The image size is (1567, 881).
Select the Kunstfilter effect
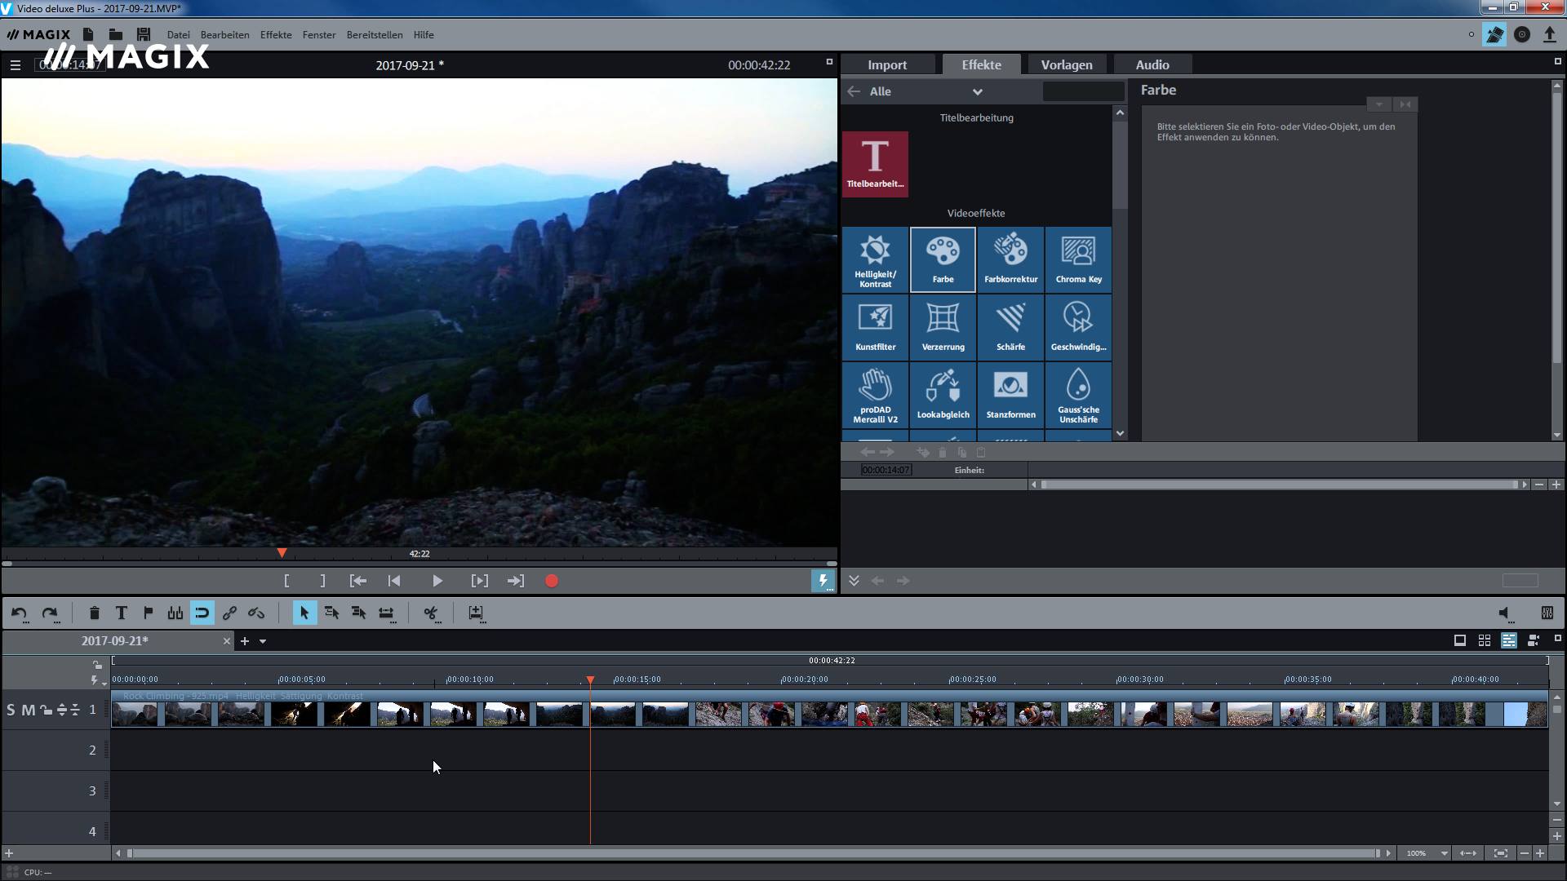875,327
